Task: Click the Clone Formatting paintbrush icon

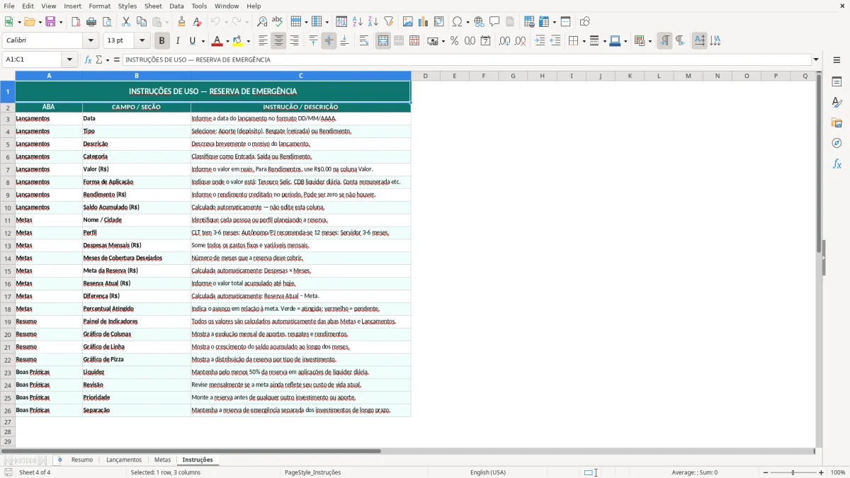Action: 182,22
